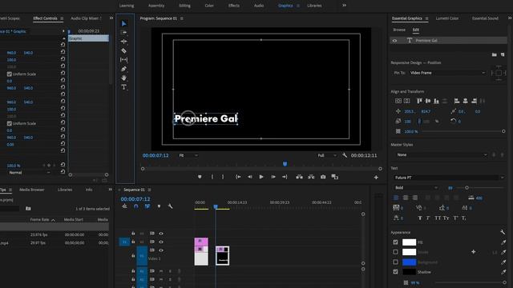Click the black Shadow color swatch
Viewport: 513px width, 288px height.
click(x=409, y=272)
